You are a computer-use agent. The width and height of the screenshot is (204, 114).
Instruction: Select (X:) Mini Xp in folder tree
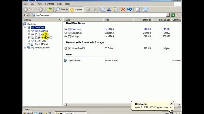40,41
